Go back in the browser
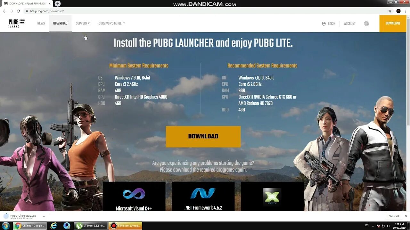Screen dimensions: 410x230 [x=4, y=11]
